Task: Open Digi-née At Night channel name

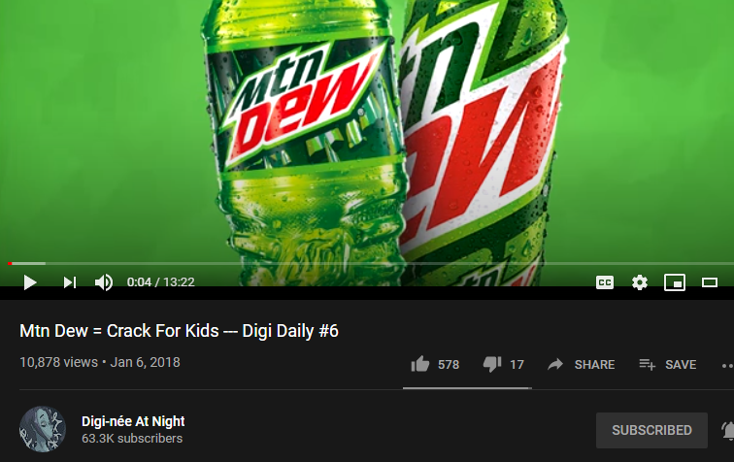Action: (133, 421)
